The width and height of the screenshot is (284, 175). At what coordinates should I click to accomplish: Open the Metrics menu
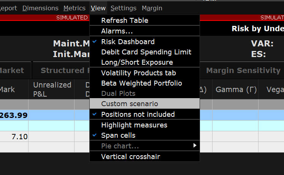tap(75, 8)
